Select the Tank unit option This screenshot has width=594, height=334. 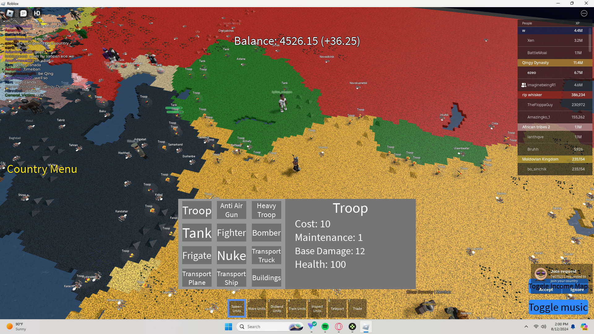[x=197, y=233]
